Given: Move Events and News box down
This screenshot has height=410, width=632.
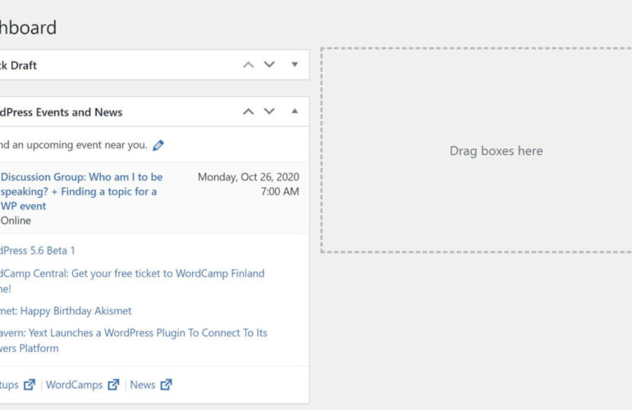Looking at the screenshot, I should point(269,112).
